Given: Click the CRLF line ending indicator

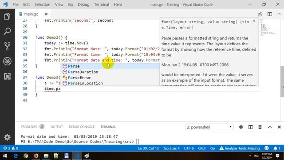Looking at the screenshot, I should coord(202,148).
